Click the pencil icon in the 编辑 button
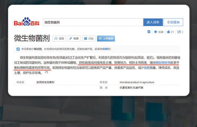 pyautogui.click(x=71, y=38)
